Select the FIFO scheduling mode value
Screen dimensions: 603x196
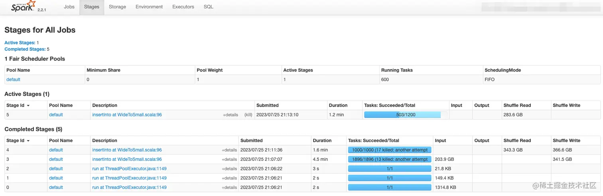pos(490,79)
